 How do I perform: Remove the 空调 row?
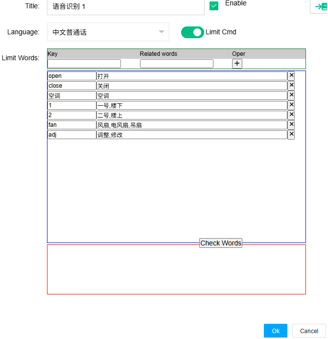click(x=291, y=96)
